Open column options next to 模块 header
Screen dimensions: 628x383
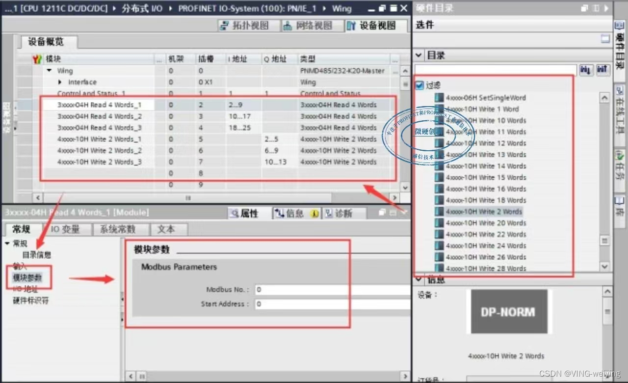[159, 59]
